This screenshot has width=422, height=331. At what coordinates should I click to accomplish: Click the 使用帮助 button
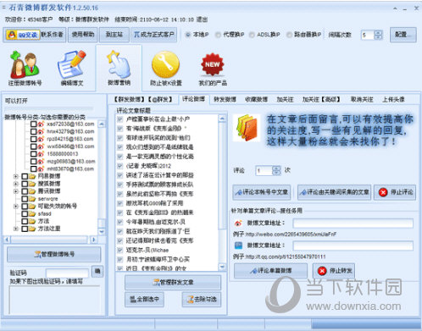[83, 35]
